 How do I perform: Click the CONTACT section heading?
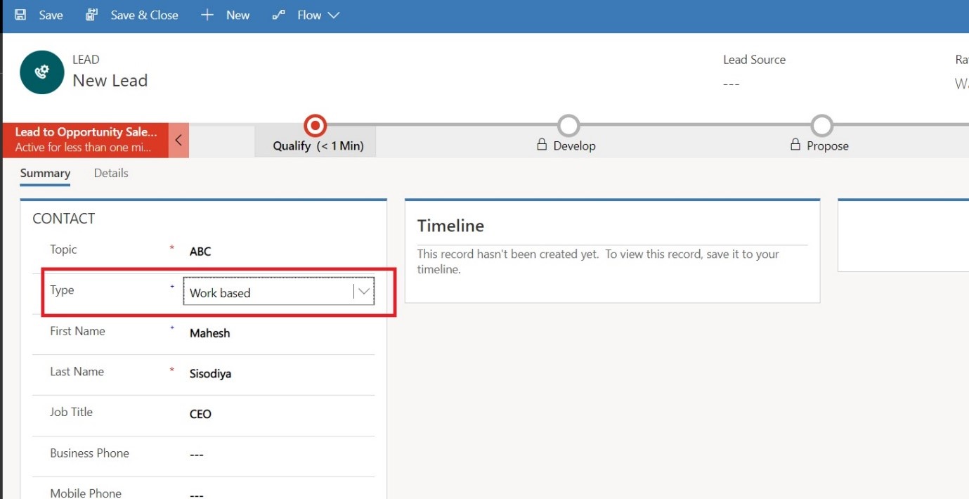[63, 219]
